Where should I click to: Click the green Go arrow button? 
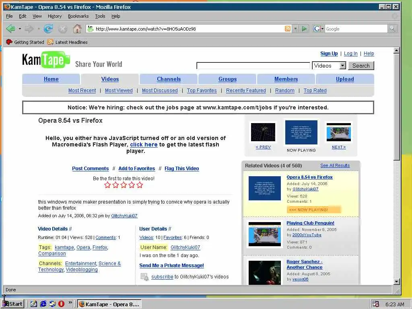[x=304, y=29]
